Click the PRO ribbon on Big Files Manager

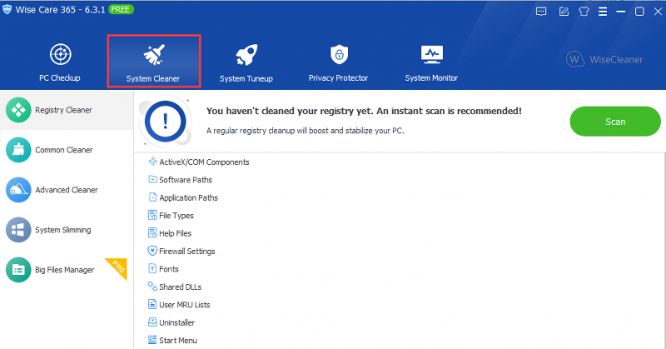pos(117,268)
